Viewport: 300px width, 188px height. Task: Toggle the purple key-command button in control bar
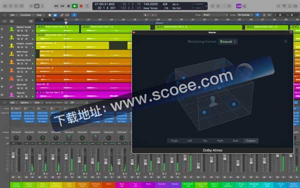point(238,6)
